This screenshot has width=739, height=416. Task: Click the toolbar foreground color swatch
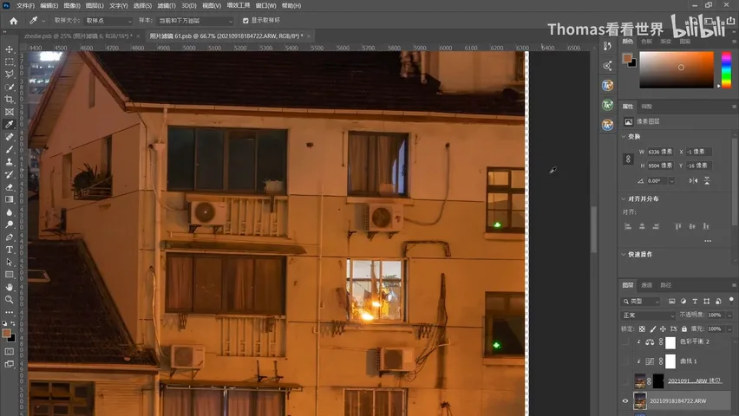7,333
